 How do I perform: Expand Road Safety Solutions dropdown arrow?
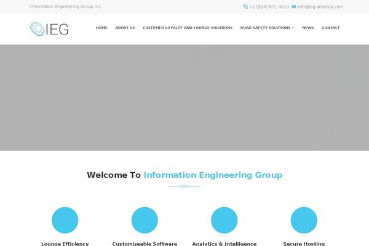293,28
